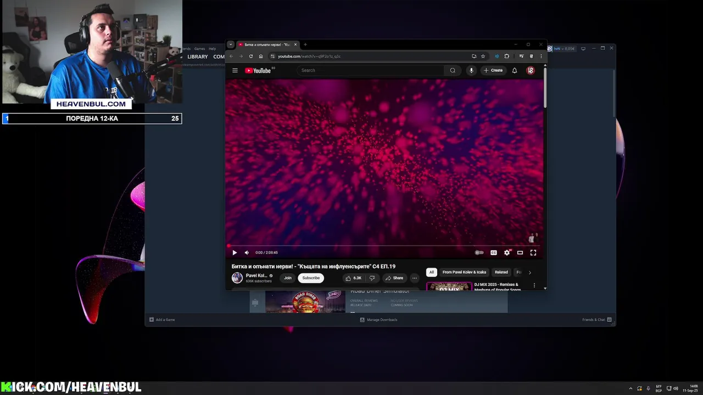The height and width of the screenshot is (395, 703).
Task: Open media controls icon in browser toolbar
Action: click(521, 56)
